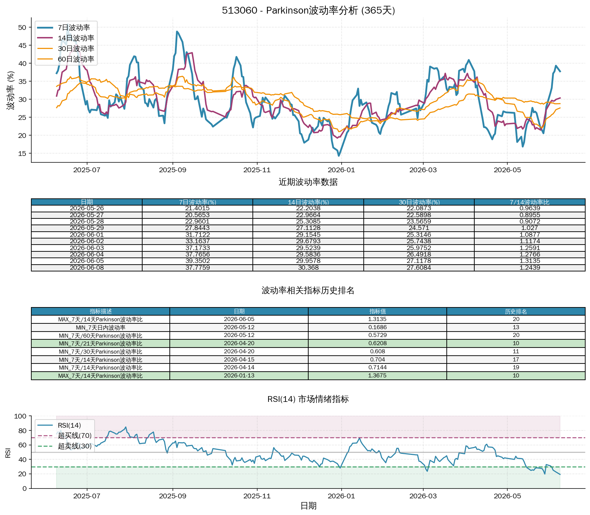Click the 超买线(70) legend entry
This screenshot has height=515, width=590.
[64, 436]
